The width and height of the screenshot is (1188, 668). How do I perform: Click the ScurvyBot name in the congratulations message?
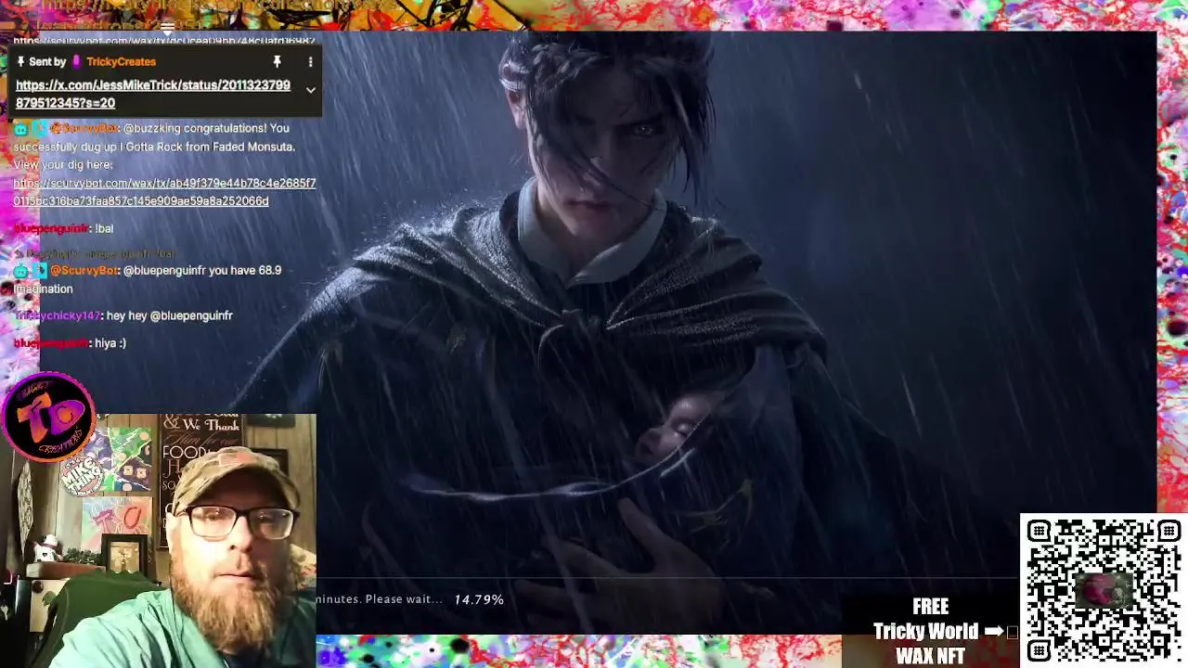pos(84,128)
